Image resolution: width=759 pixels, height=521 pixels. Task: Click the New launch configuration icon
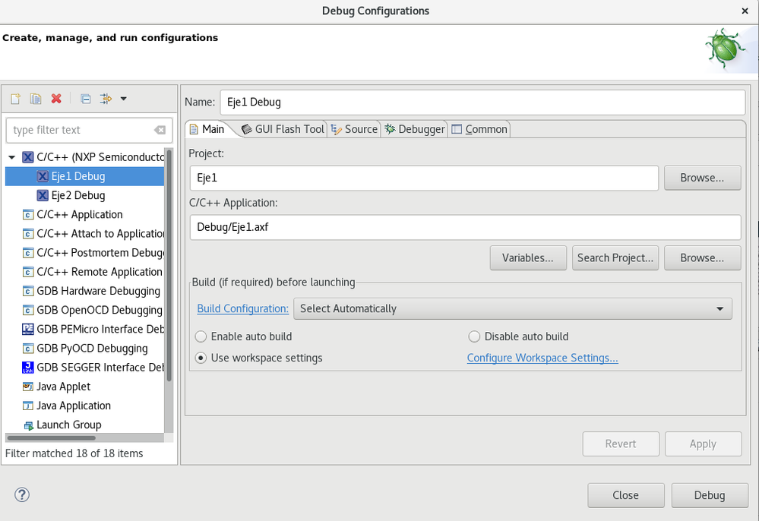[15, 99]
